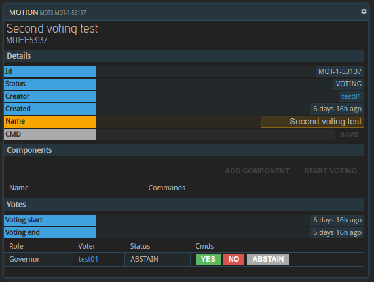
Task: Open test01 voter link in Votes table
Action: click(88, 259)
